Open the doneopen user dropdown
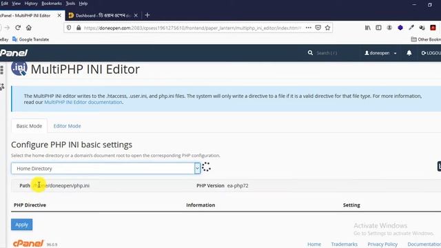The width and height of the screenshot is (441, 248). click(380, 53)
